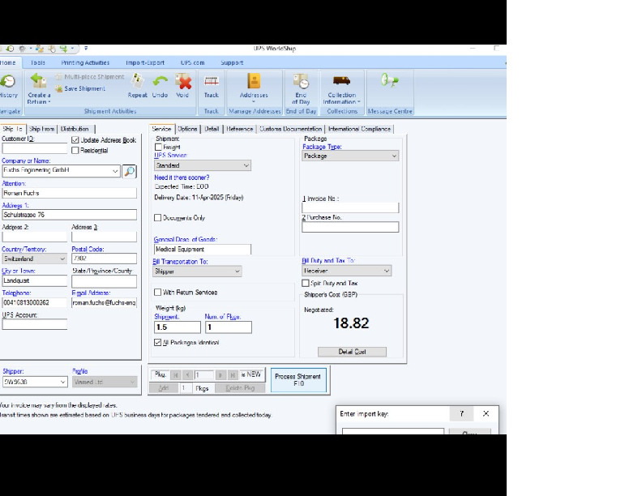This screenshot has height=496, width=642.
Task: Click the General Description of Goods field
Action: (x=203, y=250)
